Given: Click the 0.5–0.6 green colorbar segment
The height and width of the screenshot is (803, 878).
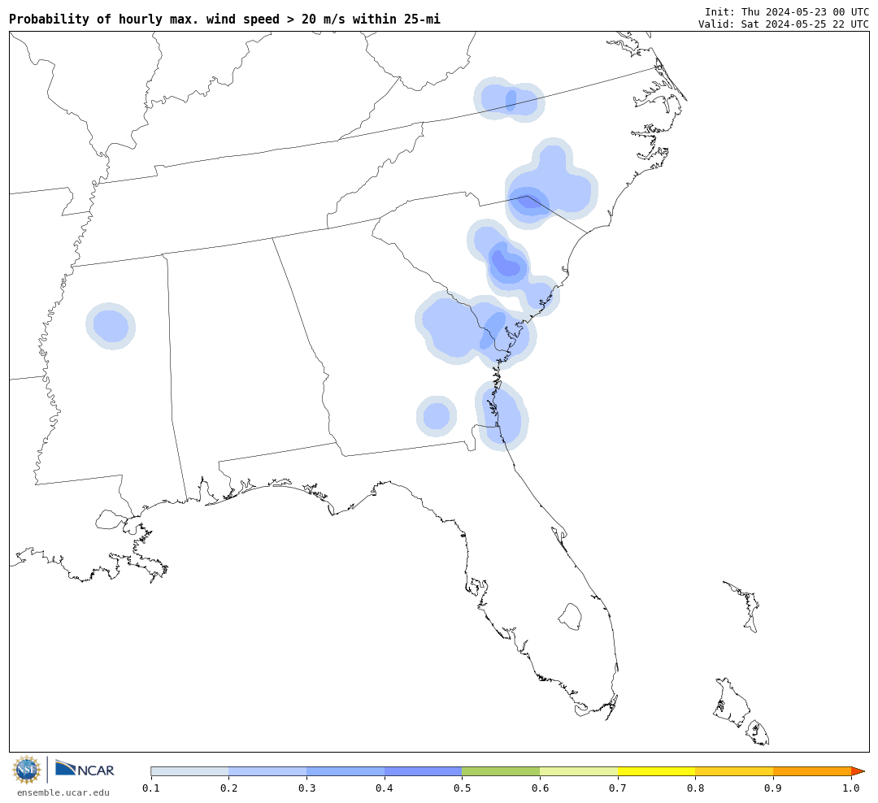Looking at the screenshot, I should coord(501,771).
